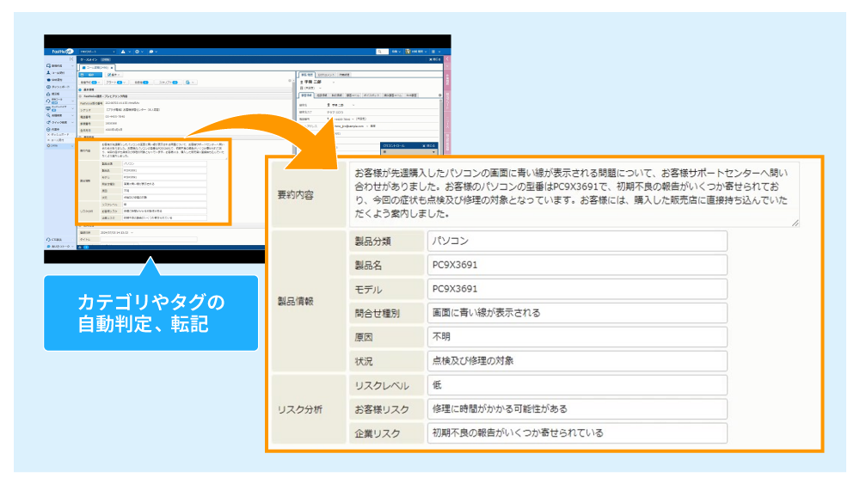The width and height of the screenshot is (860, 484).
Task: Click the 問合せ種別 field
Action: point(577,313)
